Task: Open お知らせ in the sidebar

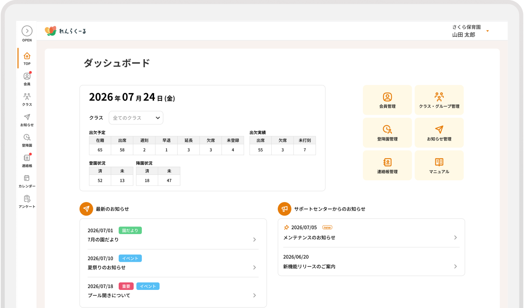Action: (x=27, y=119)
